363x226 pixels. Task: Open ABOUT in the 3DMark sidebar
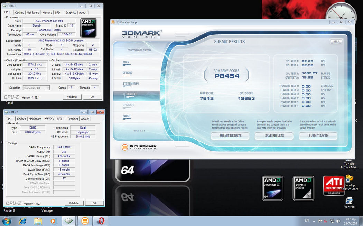pyautogui.click(x=127, y=116)
